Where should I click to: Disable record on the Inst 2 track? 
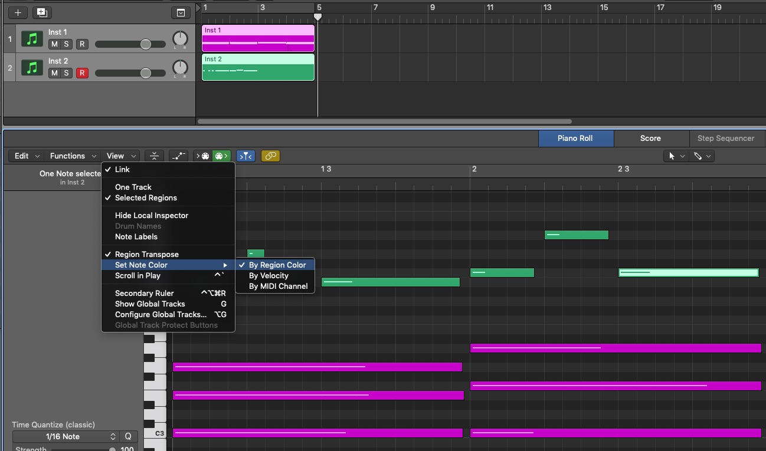(x=82, y=73)
